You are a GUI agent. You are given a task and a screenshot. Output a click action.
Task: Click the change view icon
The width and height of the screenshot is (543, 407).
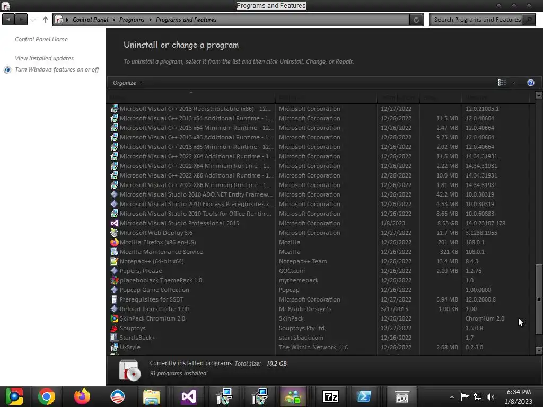point(502,82)
